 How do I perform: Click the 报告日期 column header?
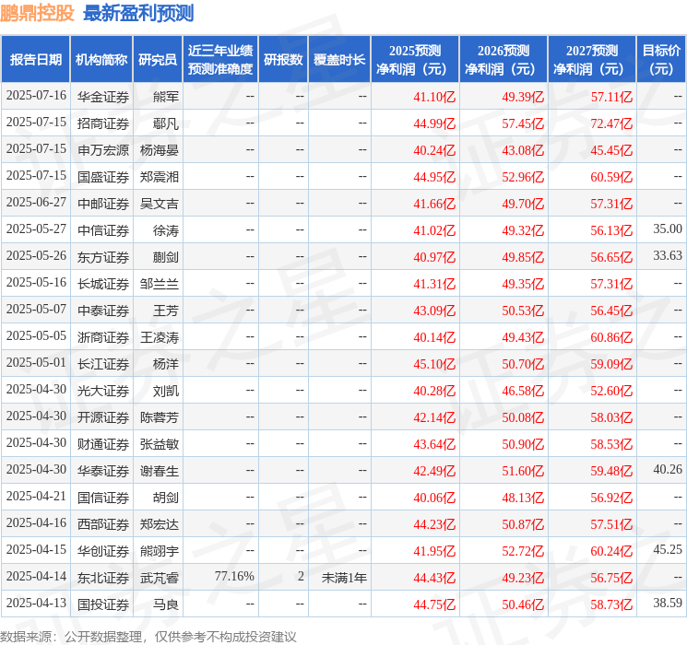[35, 60]
